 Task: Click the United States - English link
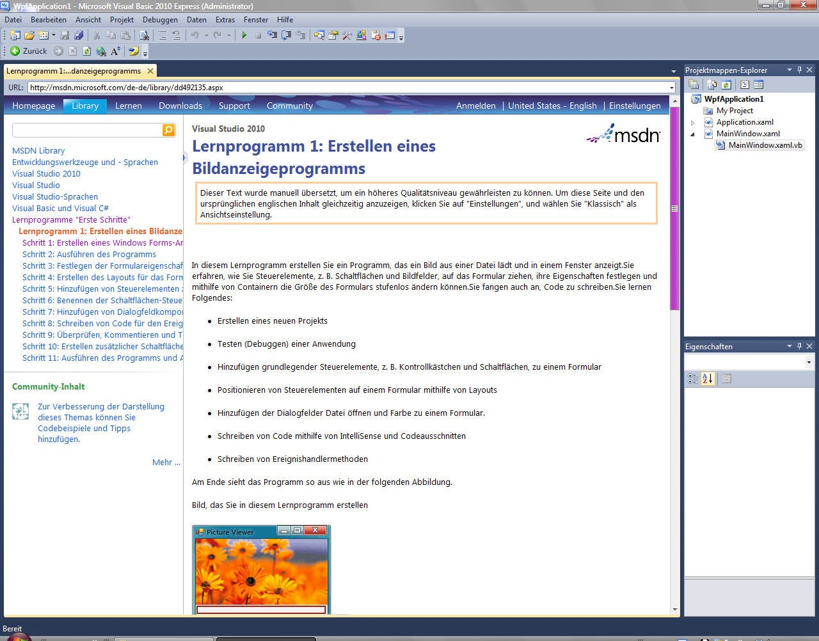[552, 106]
